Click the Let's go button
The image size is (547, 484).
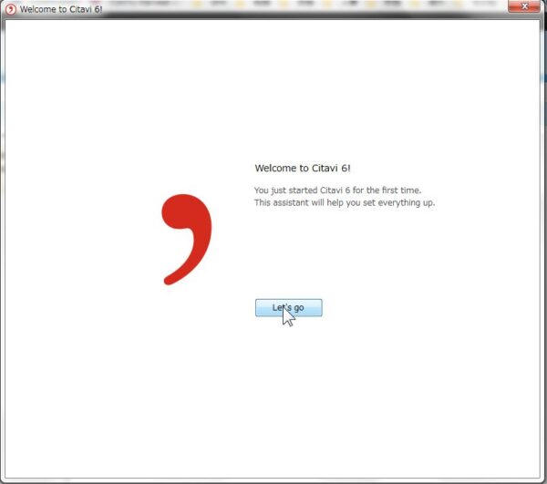click(288, 307)
